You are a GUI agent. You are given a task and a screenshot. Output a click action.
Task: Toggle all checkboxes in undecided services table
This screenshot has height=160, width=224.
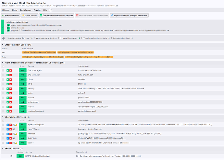point(3,66)
